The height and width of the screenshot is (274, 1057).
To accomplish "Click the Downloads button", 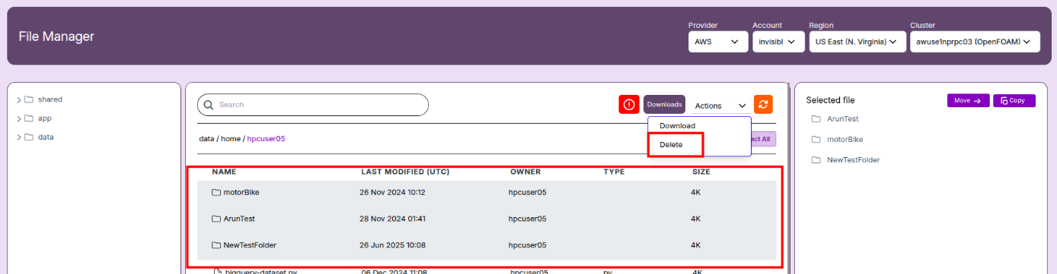I will 664,105.
